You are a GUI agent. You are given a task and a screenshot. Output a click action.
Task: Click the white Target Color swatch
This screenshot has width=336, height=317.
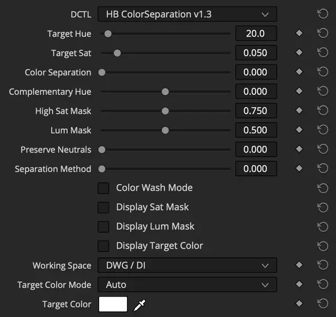pos(113,304)
